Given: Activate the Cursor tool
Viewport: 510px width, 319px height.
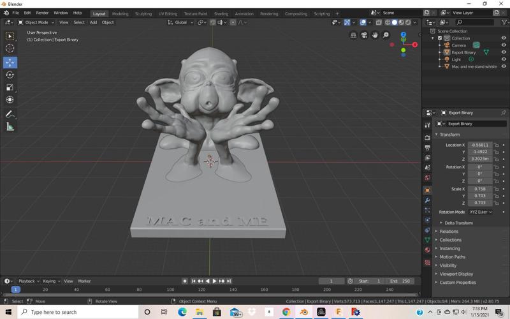Looking at the screenshot, I should click(x=10, y=48).
